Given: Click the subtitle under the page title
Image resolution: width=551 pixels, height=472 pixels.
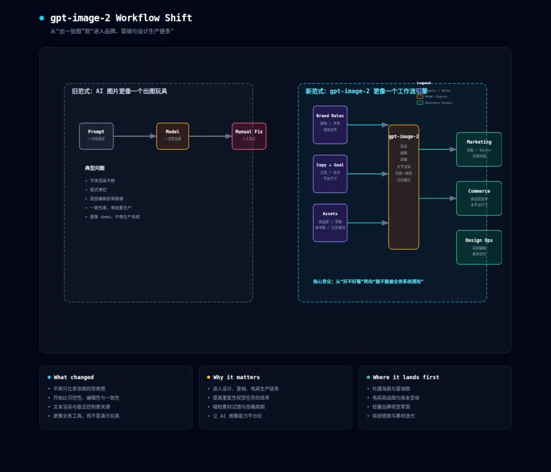Looking at the screenshot, I should point(112,31).
